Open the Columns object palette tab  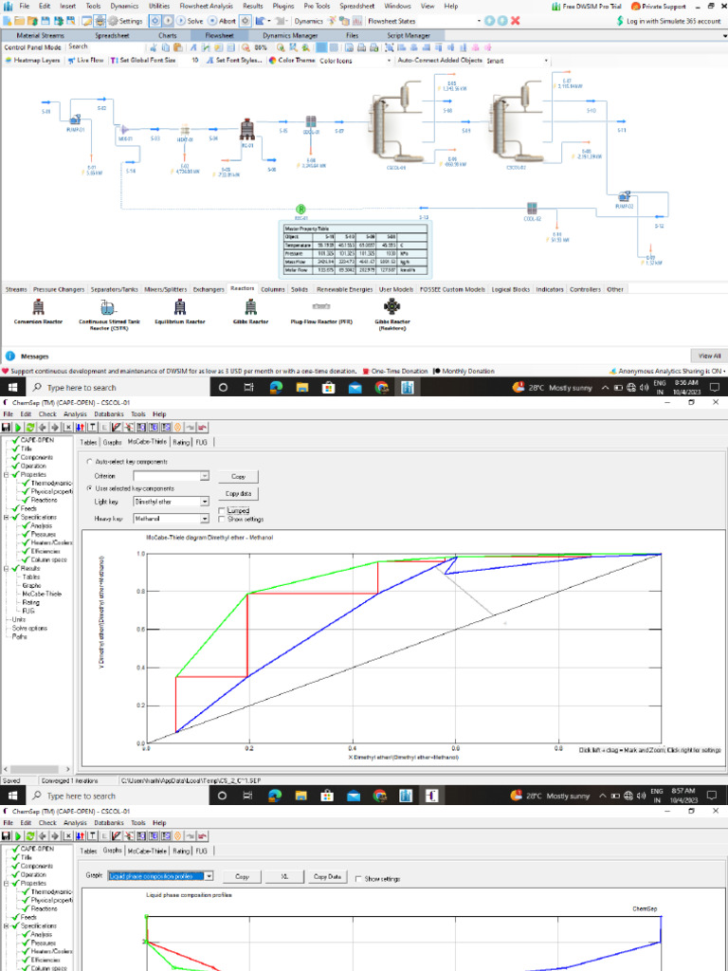(x=272, y=289)
